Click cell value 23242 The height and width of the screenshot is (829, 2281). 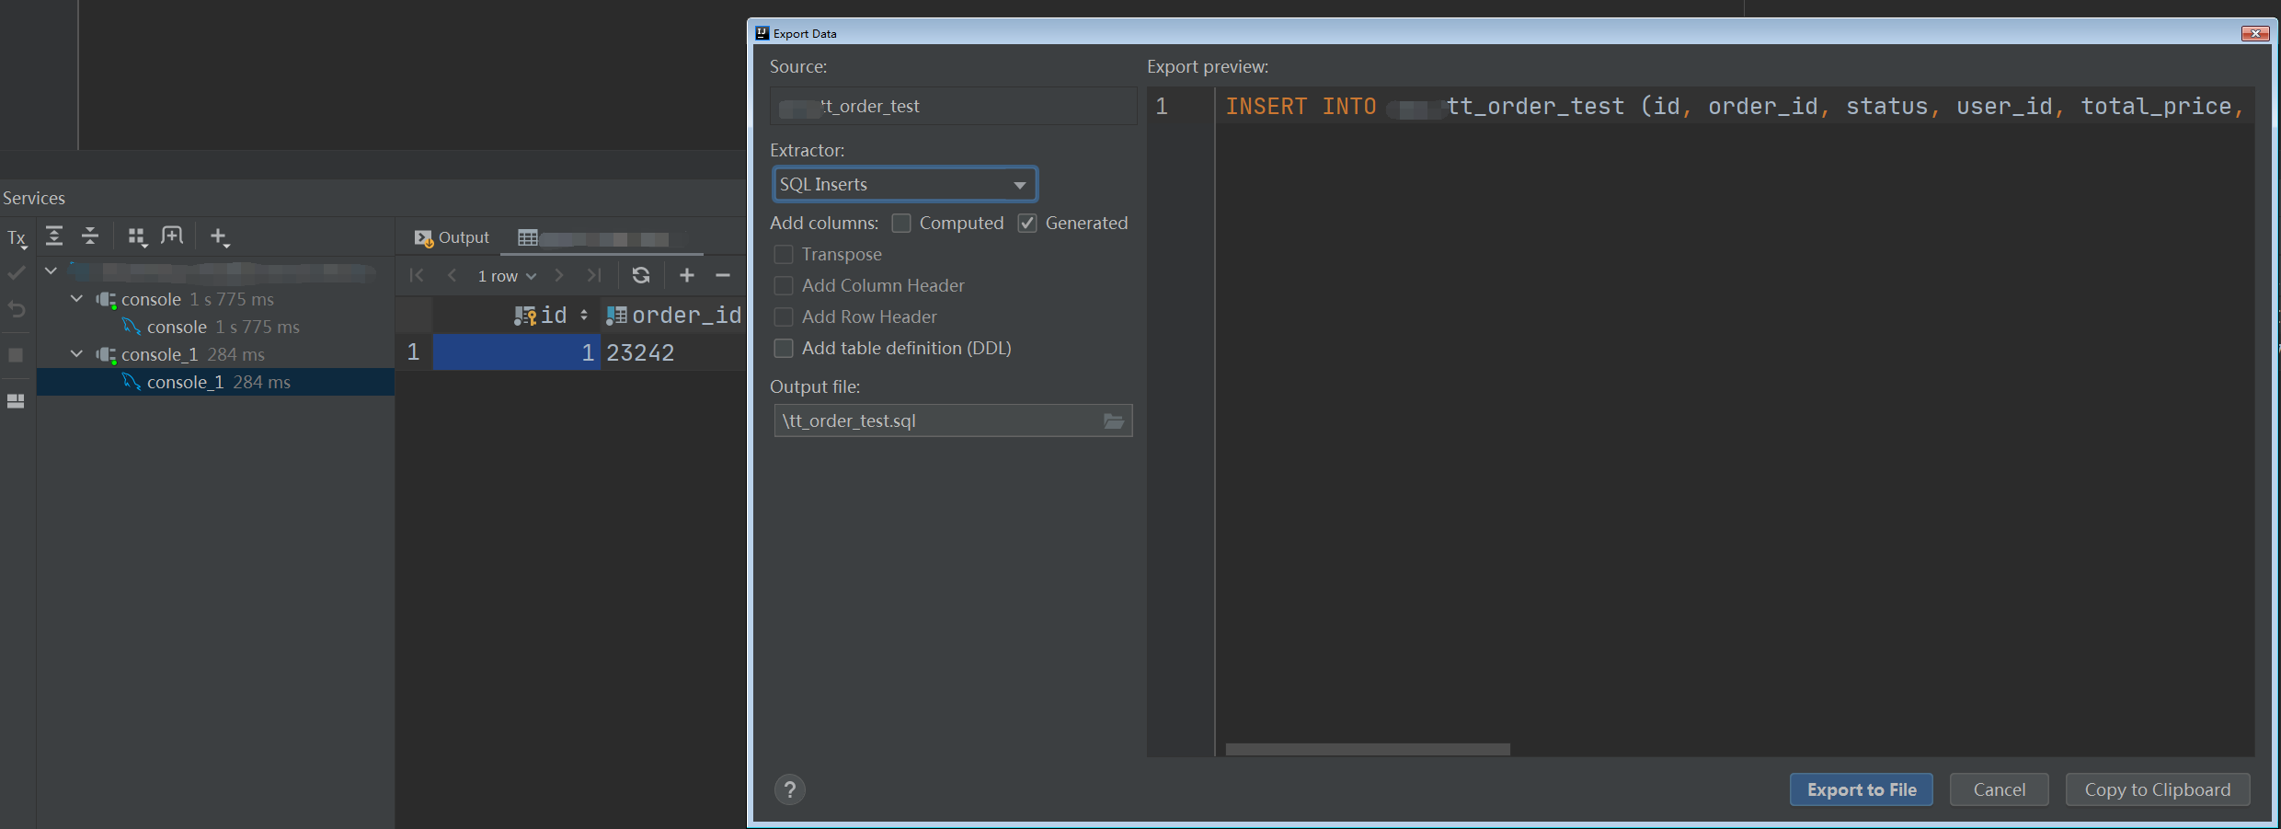(640, 352)
